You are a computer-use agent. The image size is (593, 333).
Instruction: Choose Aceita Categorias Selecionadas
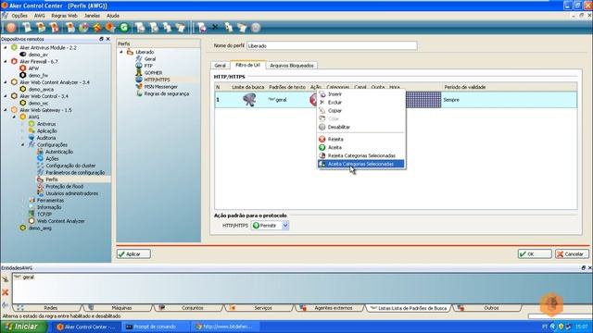[361, 164]
